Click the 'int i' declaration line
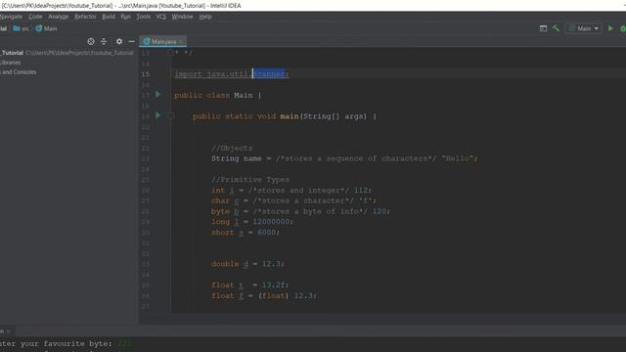626x352 pixels. [291, 191]
